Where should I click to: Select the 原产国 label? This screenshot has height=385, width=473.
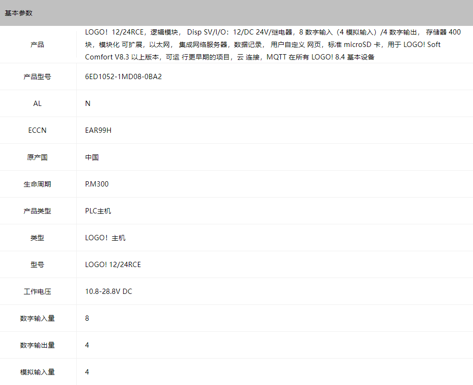tap(37, 157)
